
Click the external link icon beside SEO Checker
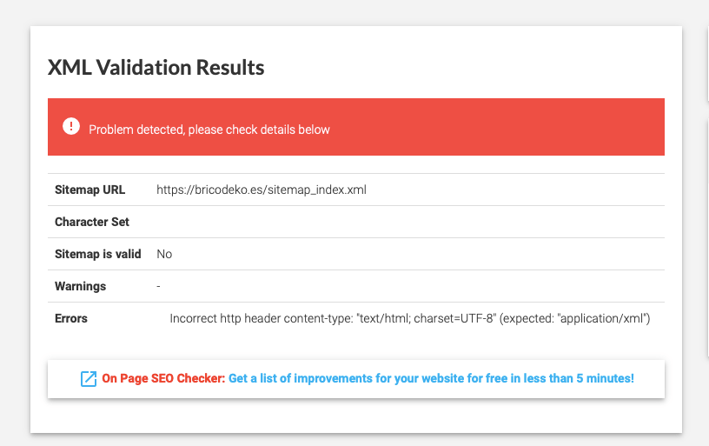pos(89,378)
